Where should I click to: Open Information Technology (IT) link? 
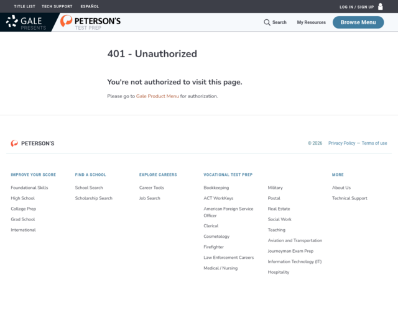tap(295, 261)
